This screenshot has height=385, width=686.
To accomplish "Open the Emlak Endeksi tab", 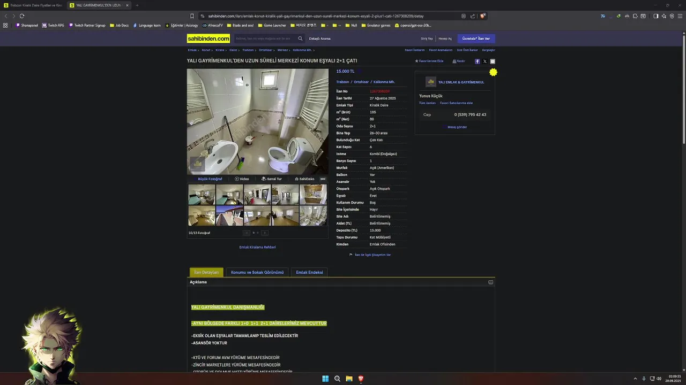I will (x=309, y=272).
